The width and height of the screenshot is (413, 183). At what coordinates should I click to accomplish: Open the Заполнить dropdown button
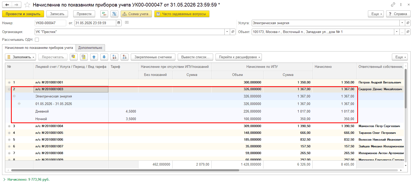tap(21, 57)
